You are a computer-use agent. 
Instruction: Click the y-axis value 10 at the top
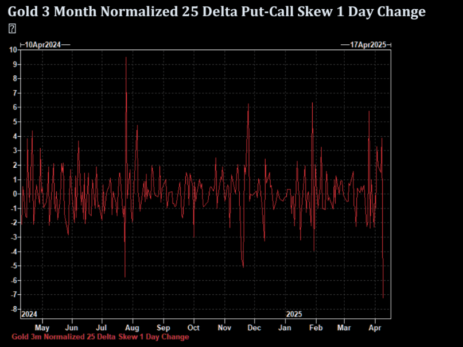point(13,49)
